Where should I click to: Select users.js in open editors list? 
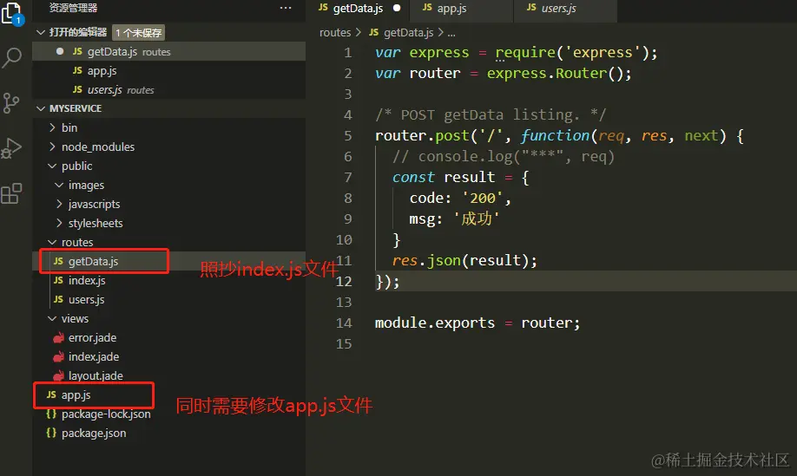[x=168, y=90]
